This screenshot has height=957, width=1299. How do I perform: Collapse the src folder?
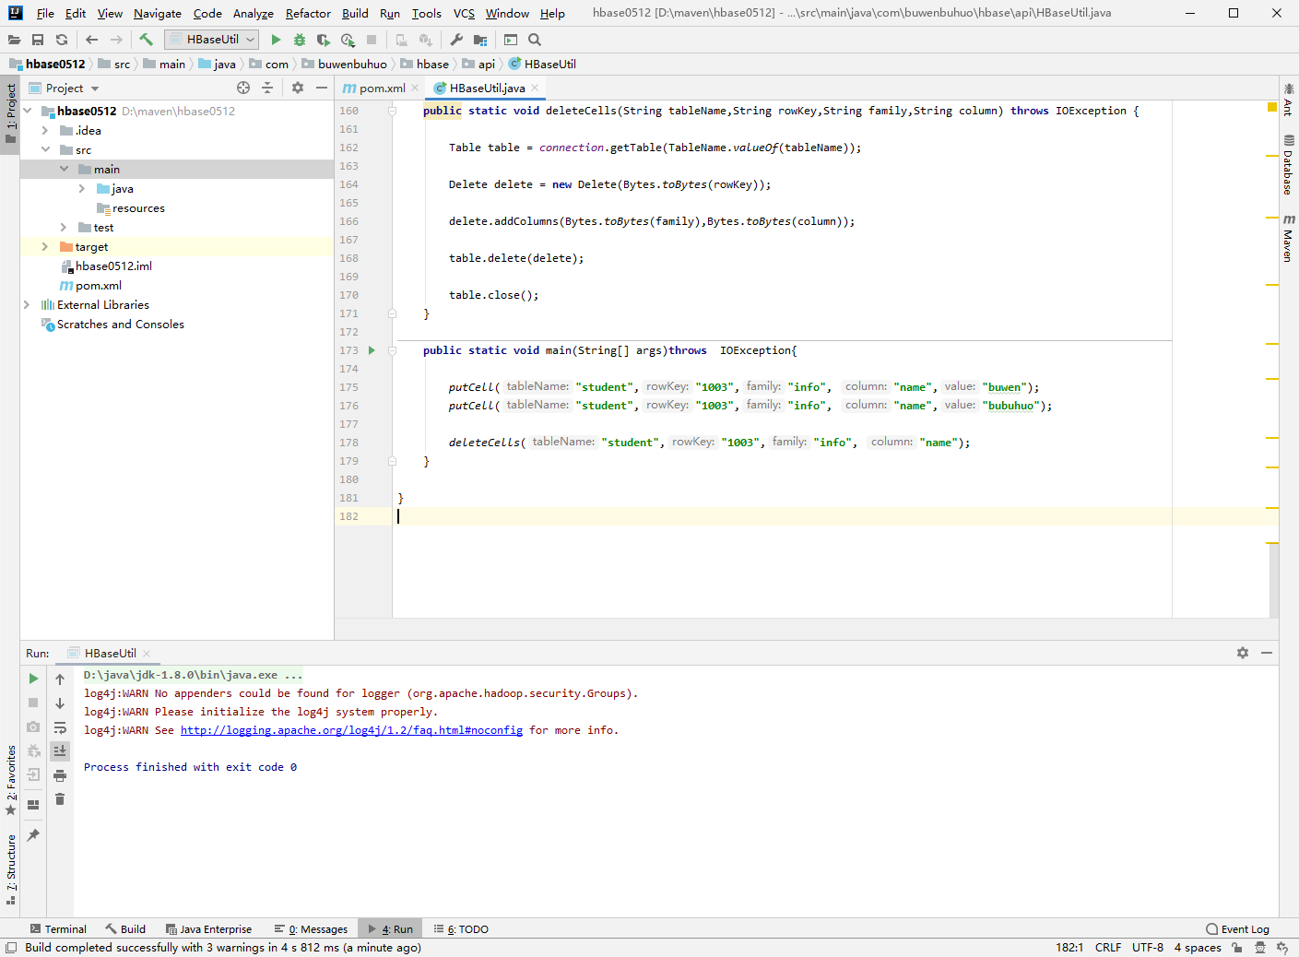45,149
